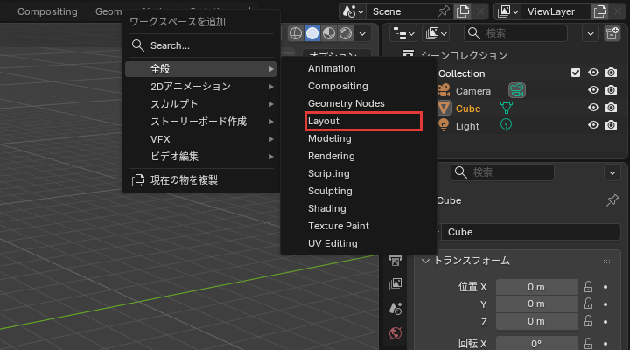
Task: Disable Cube in renders
Action: (611, 108)
